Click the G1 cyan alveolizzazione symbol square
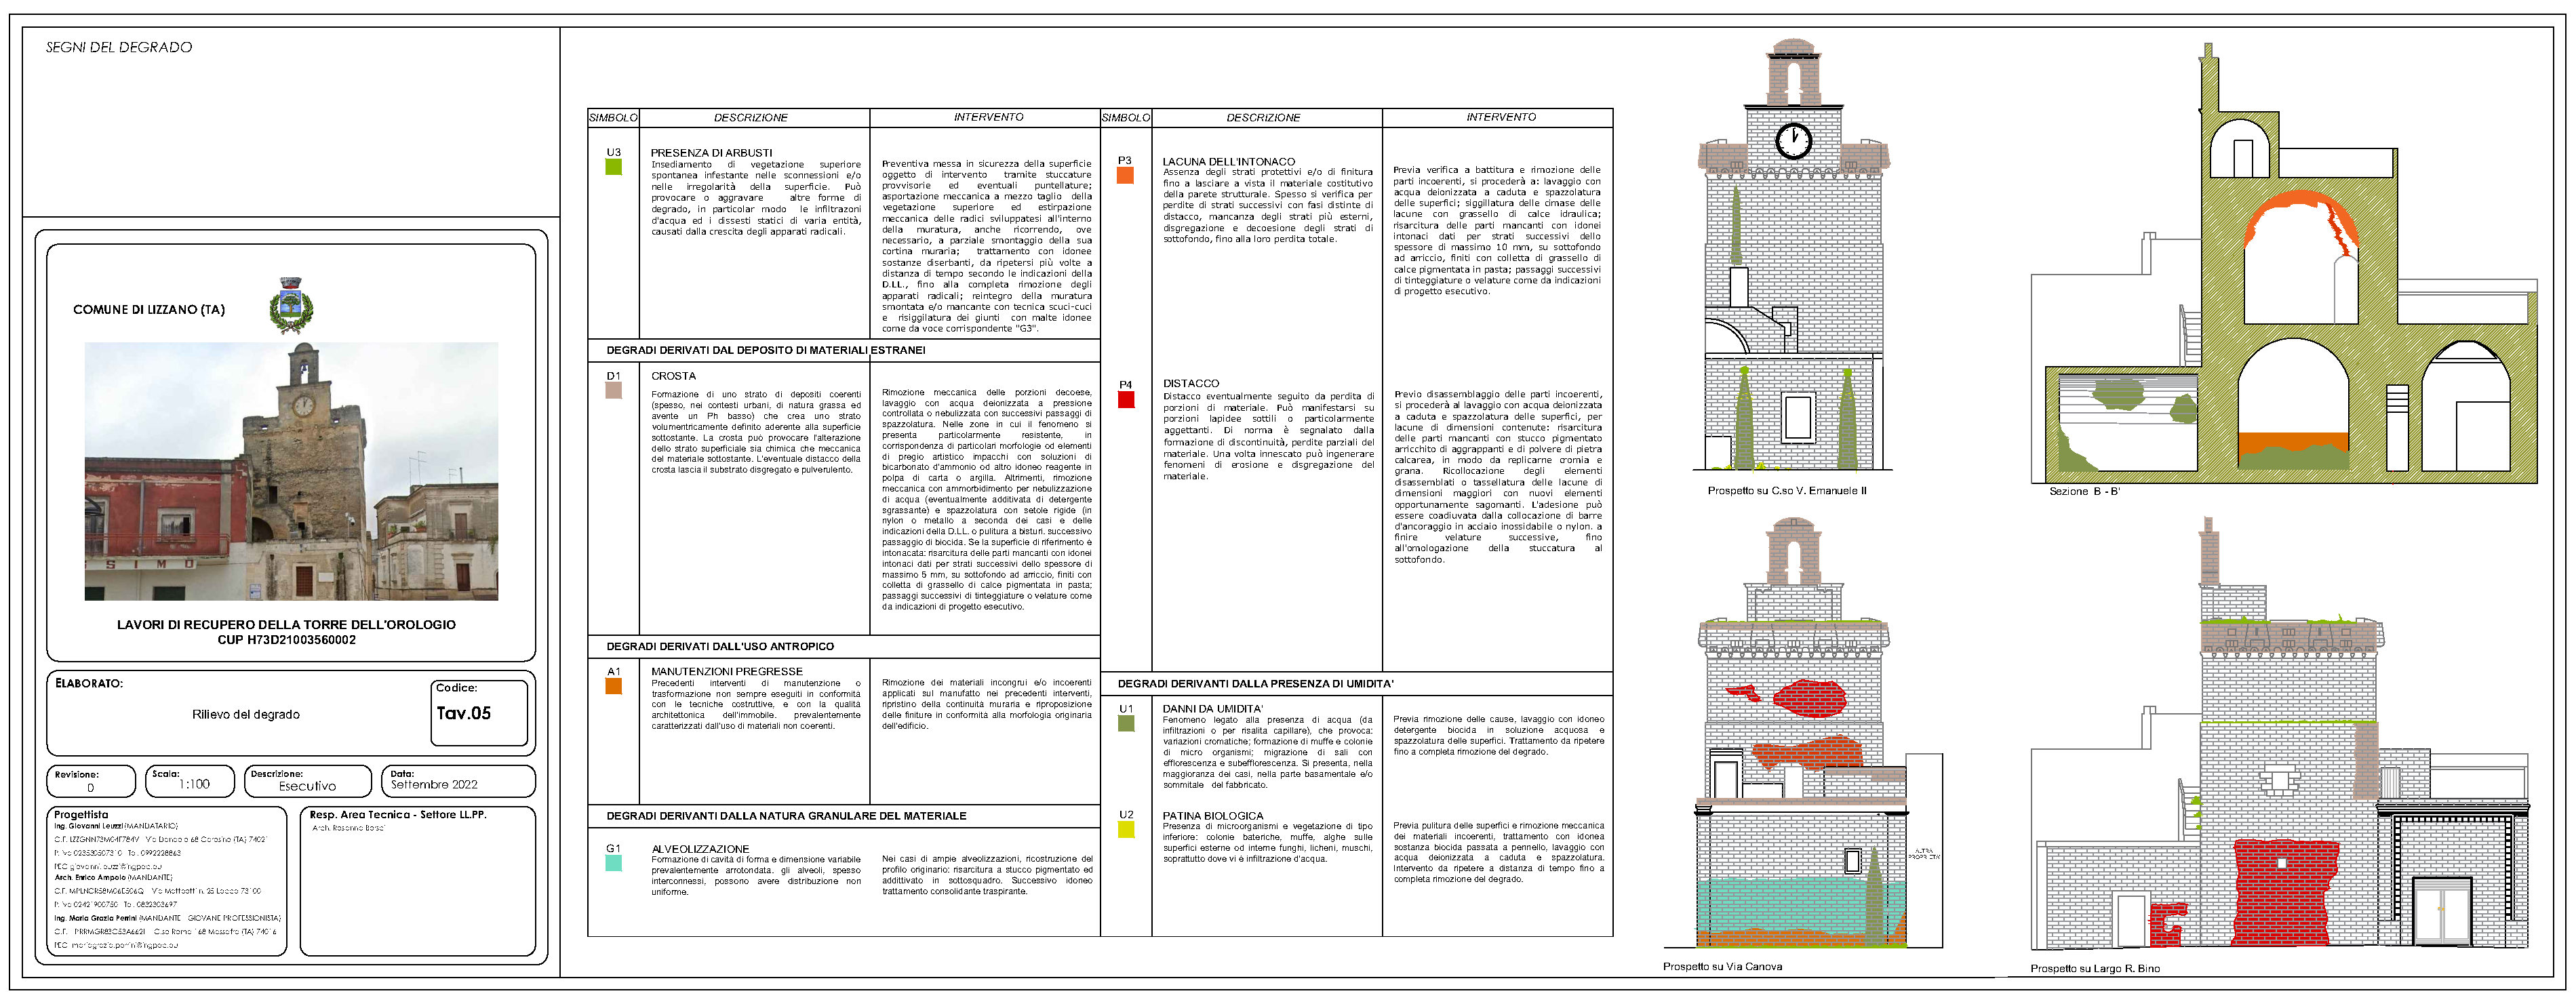This screenshot has height=1004, width=2576. [613, 862]
